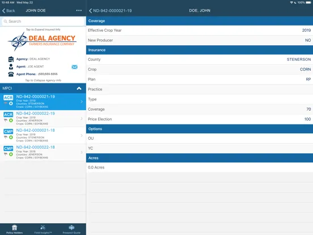Click green status circle of ND-942-0000022-18
The width and height of the screenshot is (313, 235).
[x=11, y=154]
